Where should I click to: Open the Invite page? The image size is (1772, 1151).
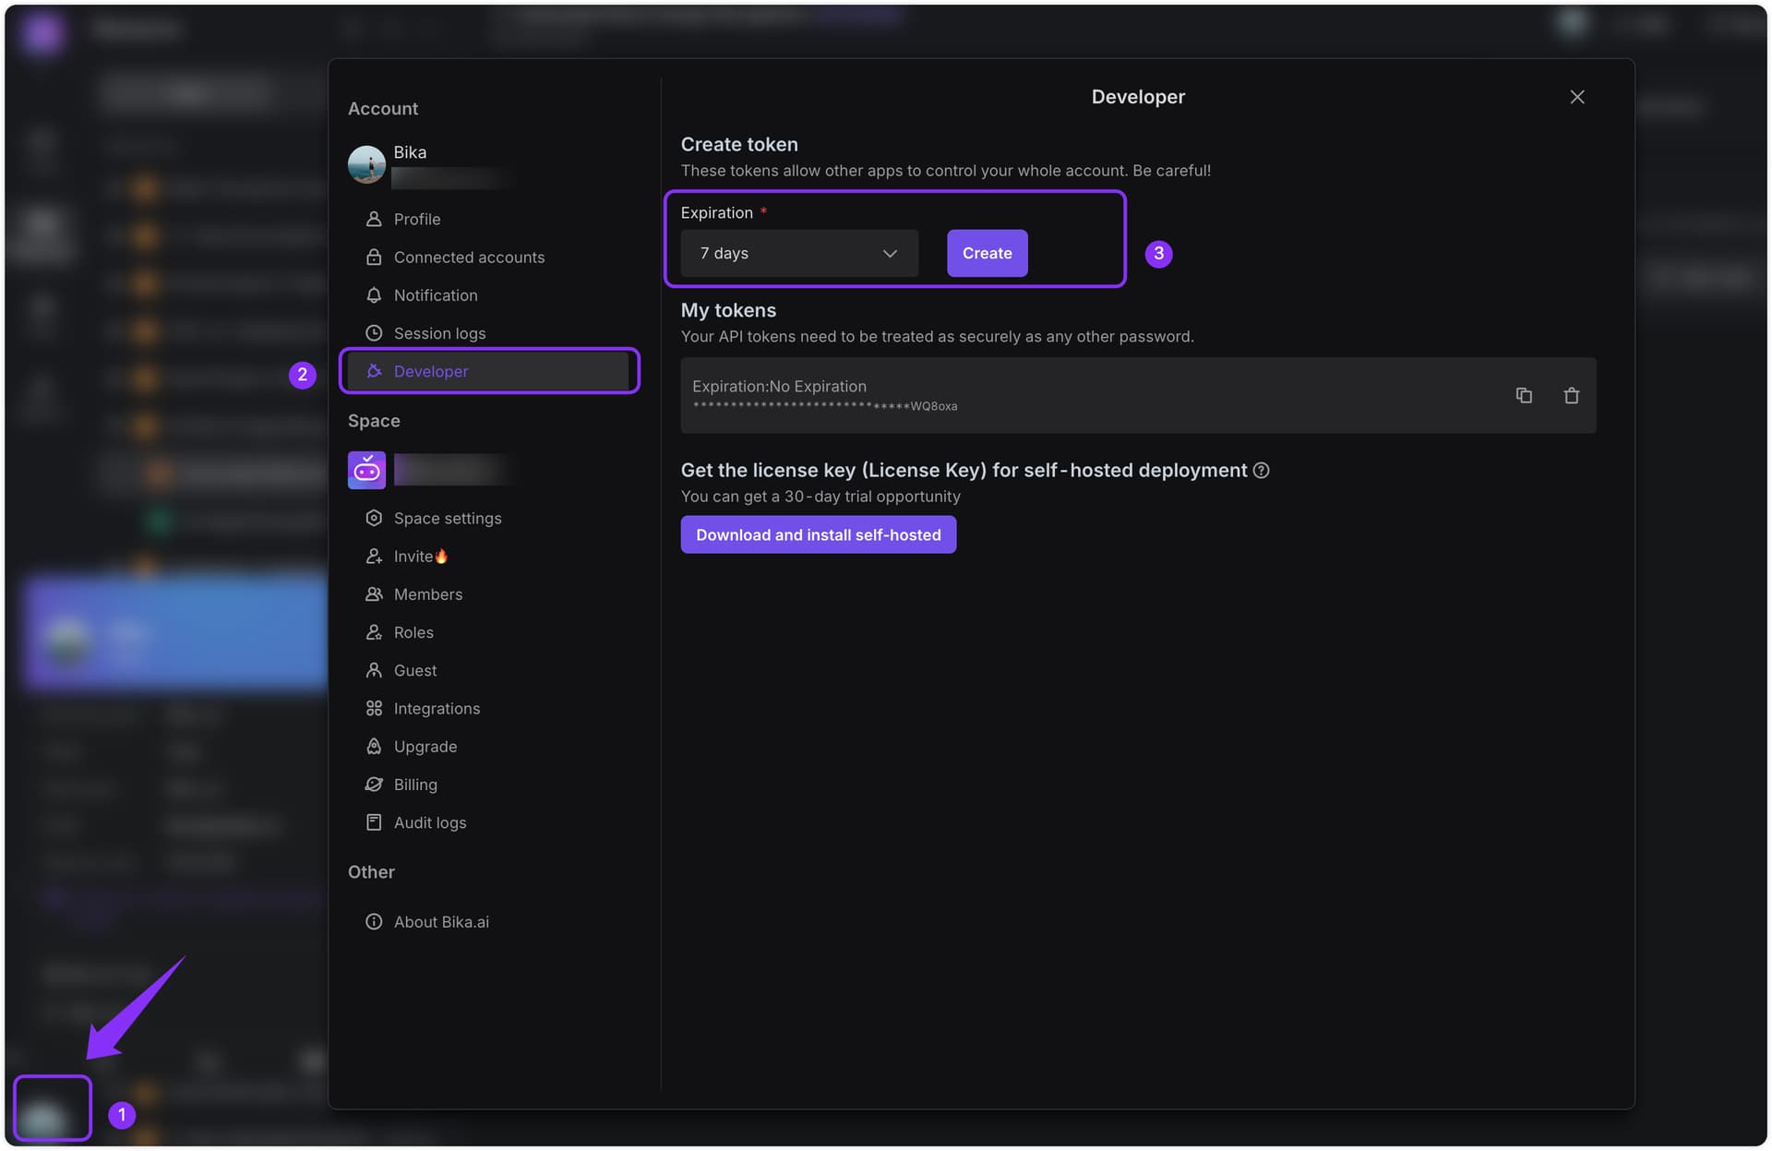tap(413, 557)
